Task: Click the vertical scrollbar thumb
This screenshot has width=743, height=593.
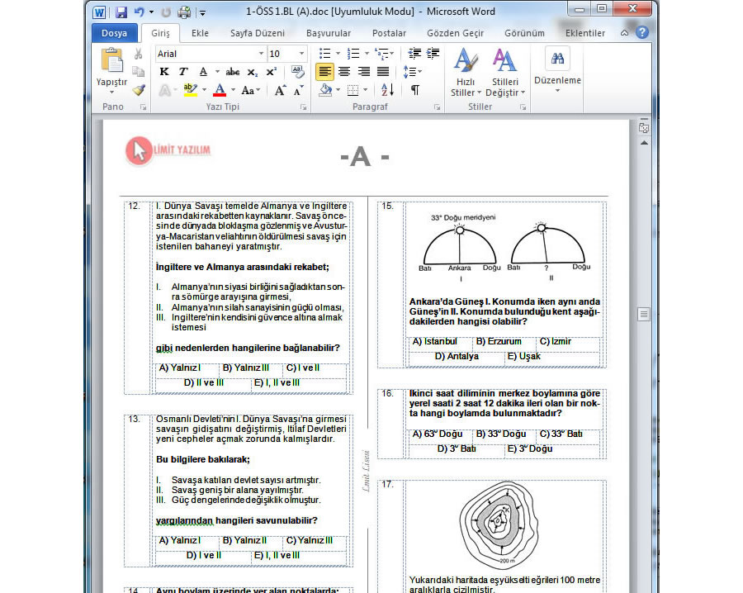Action: pyautogui.click(x=644, y=314)
